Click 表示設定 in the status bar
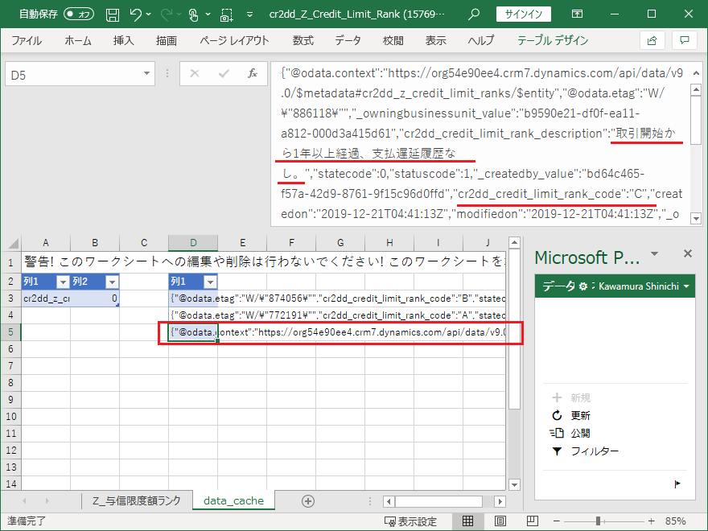Image resolution: width=708 pixels, height=531 pixels. (410, 521)
